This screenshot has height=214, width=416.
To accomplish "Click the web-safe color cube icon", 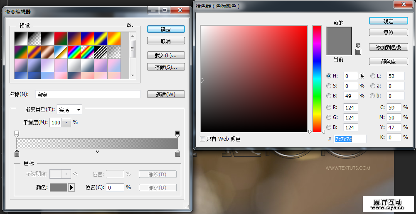I will click(x=358, y=45).
